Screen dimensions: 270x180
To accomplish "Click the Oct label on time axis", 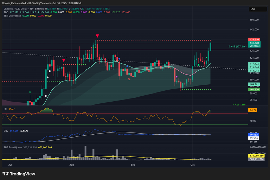I will click(192, 165).
